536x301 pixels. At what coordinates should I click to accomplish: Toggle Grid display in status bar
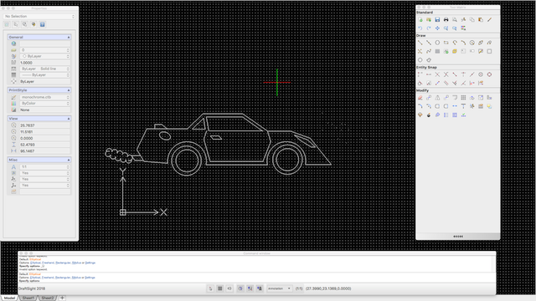coord(220,288)
